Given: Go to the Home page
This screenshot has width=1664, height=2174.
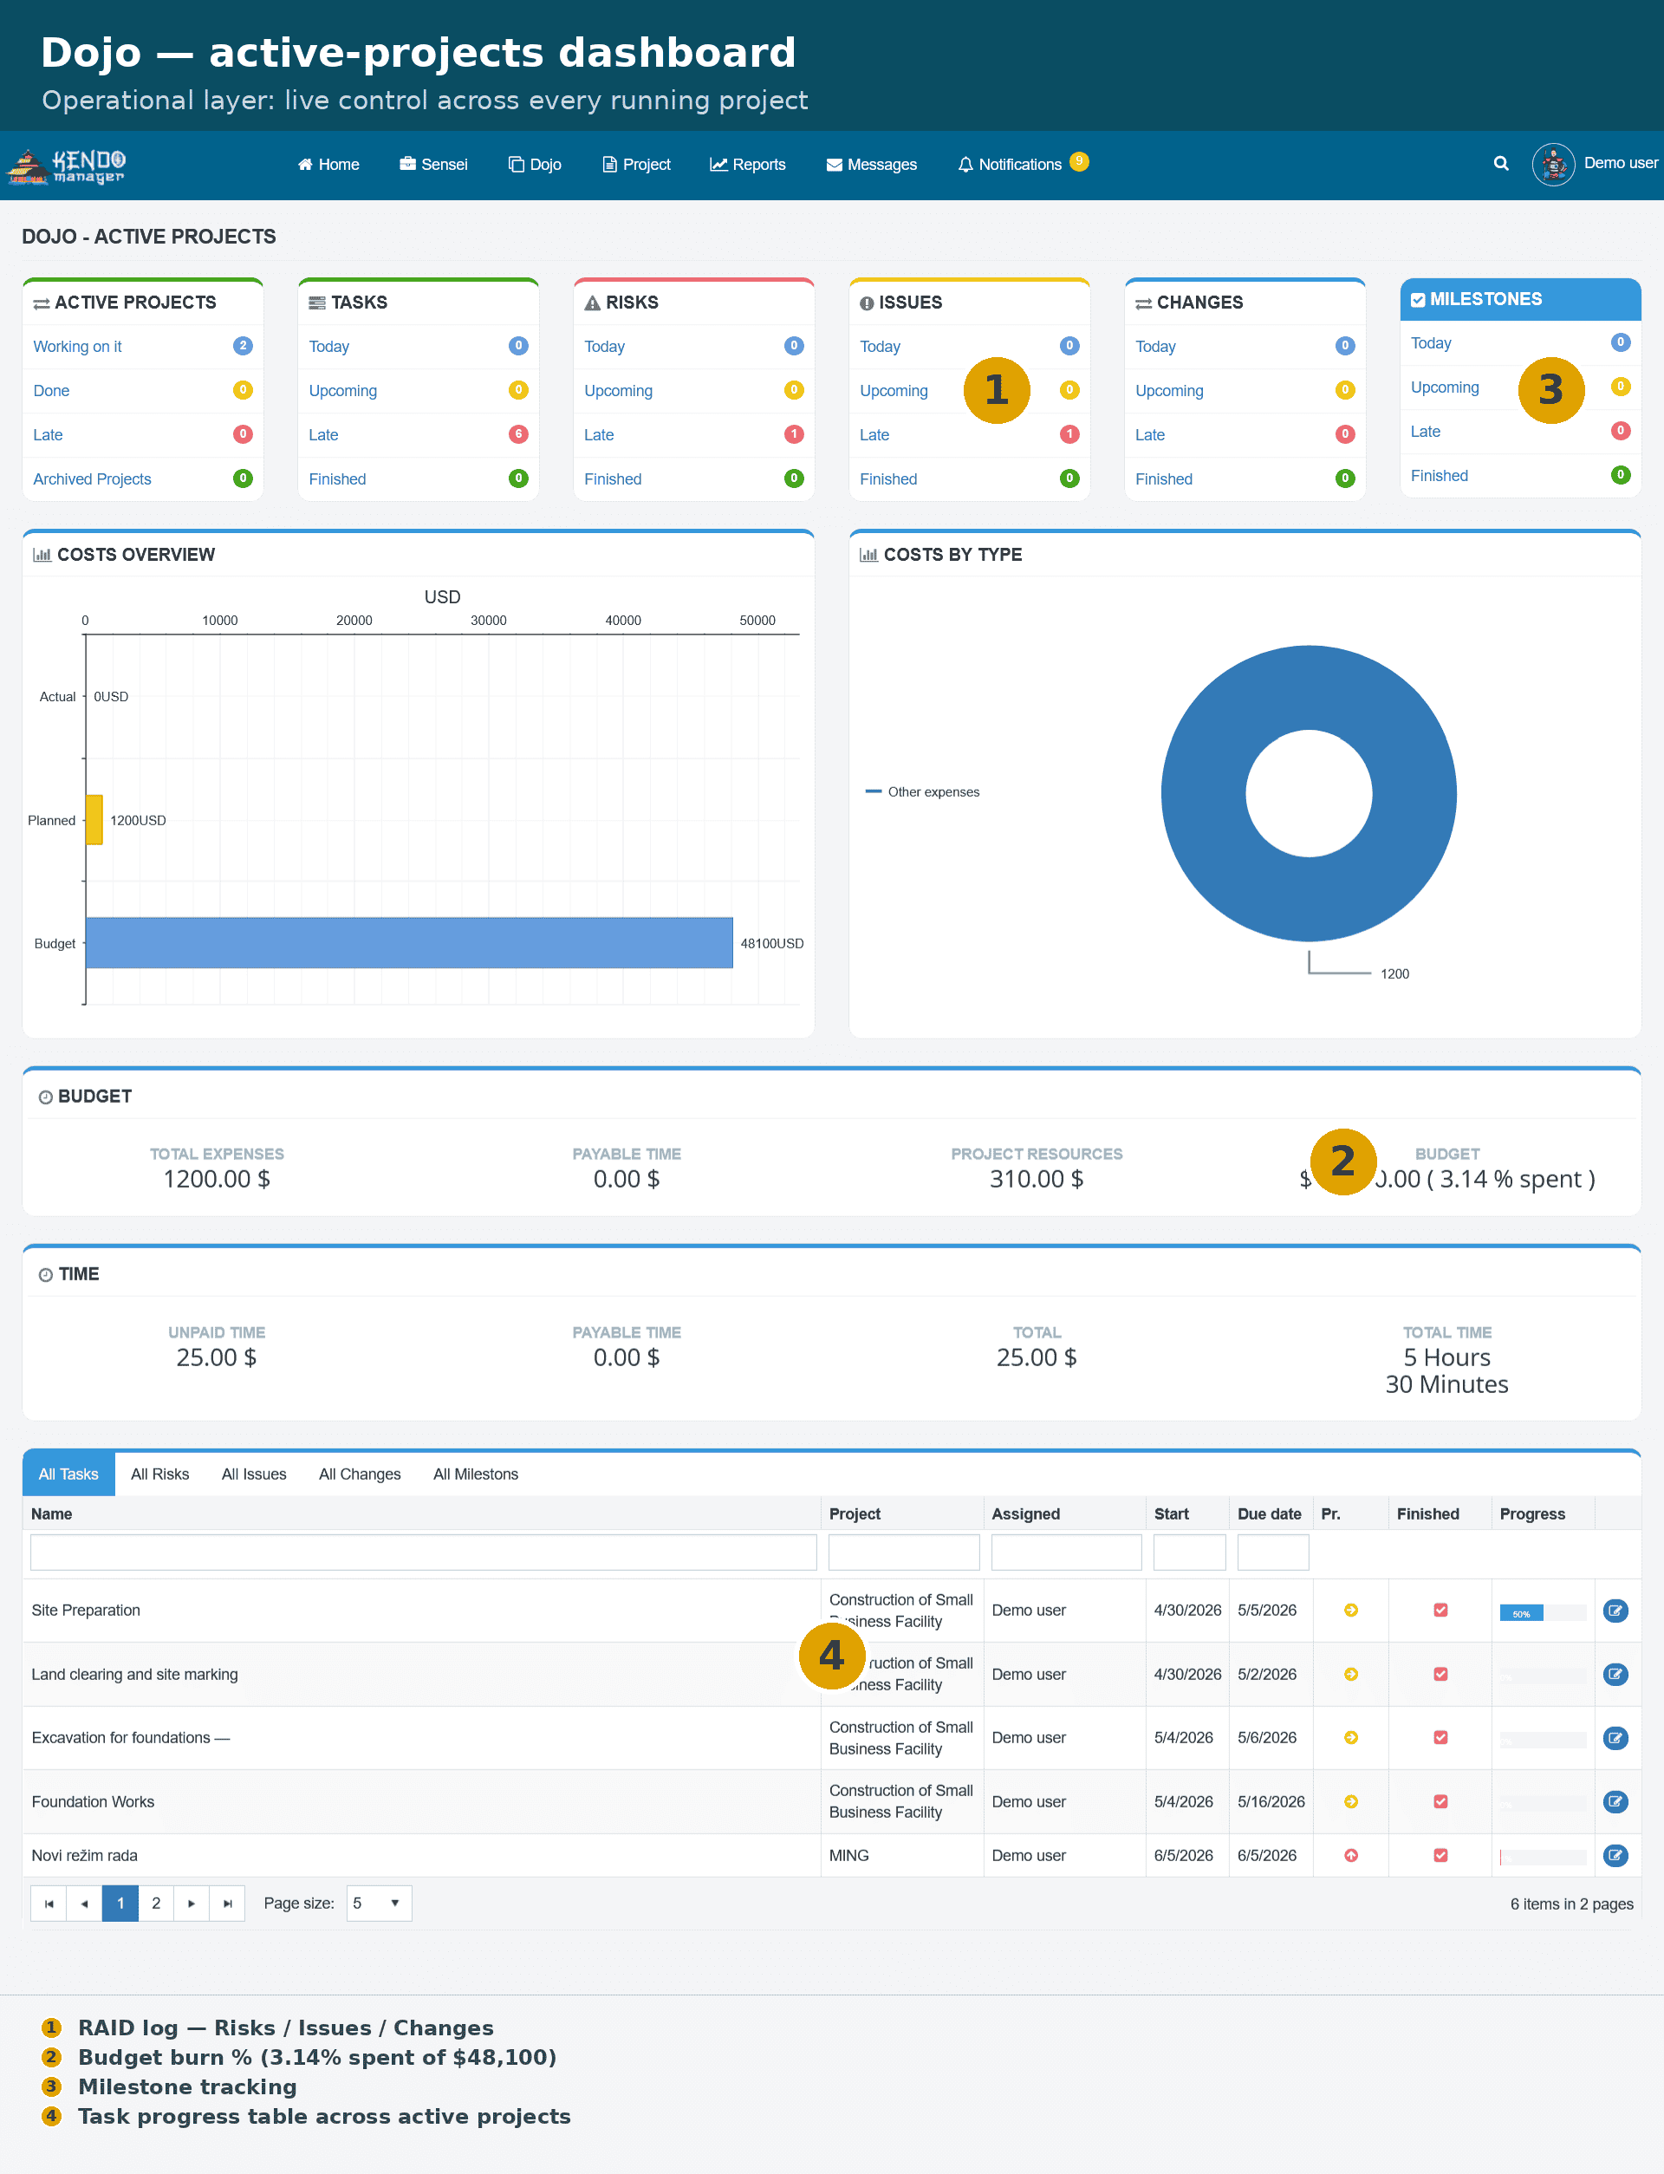Looking at the screenshot, I should pos(328,165).
